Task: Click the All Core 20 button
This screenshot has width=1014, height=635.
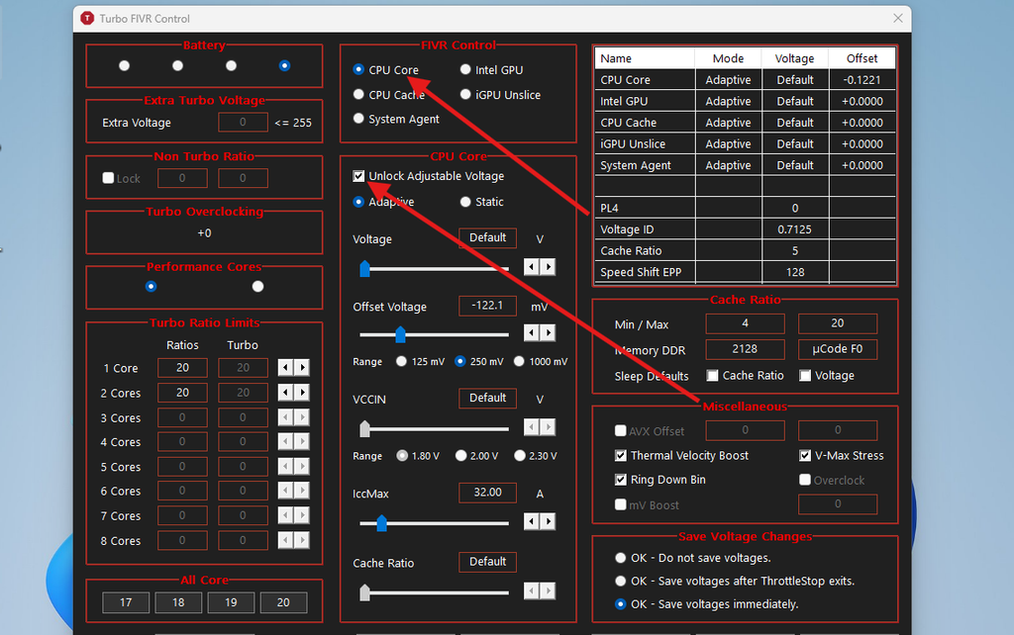Action: click(283, 602)
